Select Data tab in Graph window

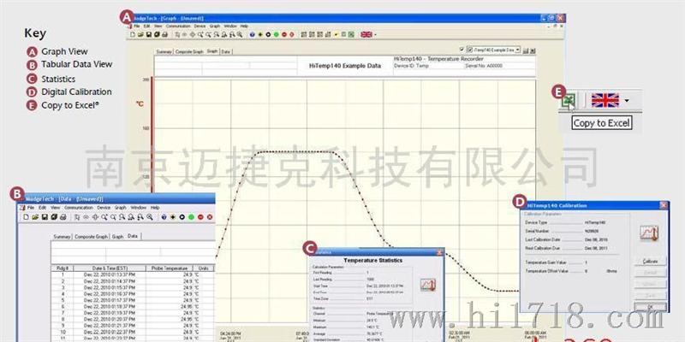point(225,51)
